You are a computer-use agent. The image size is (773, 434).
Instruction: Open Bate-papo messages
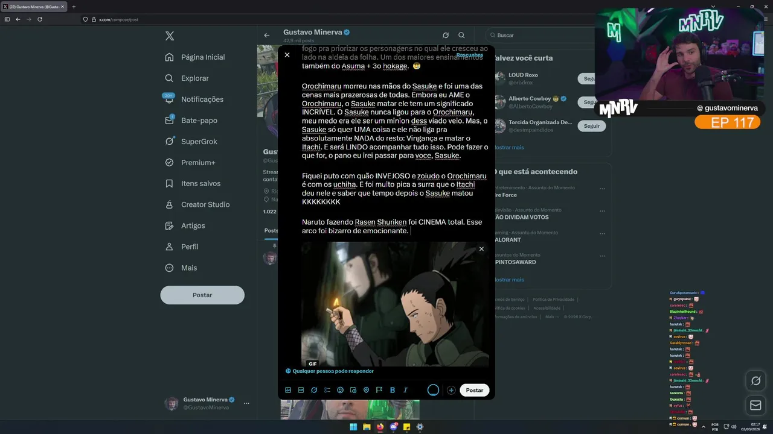pyautogui.click(x=191, y=121)
